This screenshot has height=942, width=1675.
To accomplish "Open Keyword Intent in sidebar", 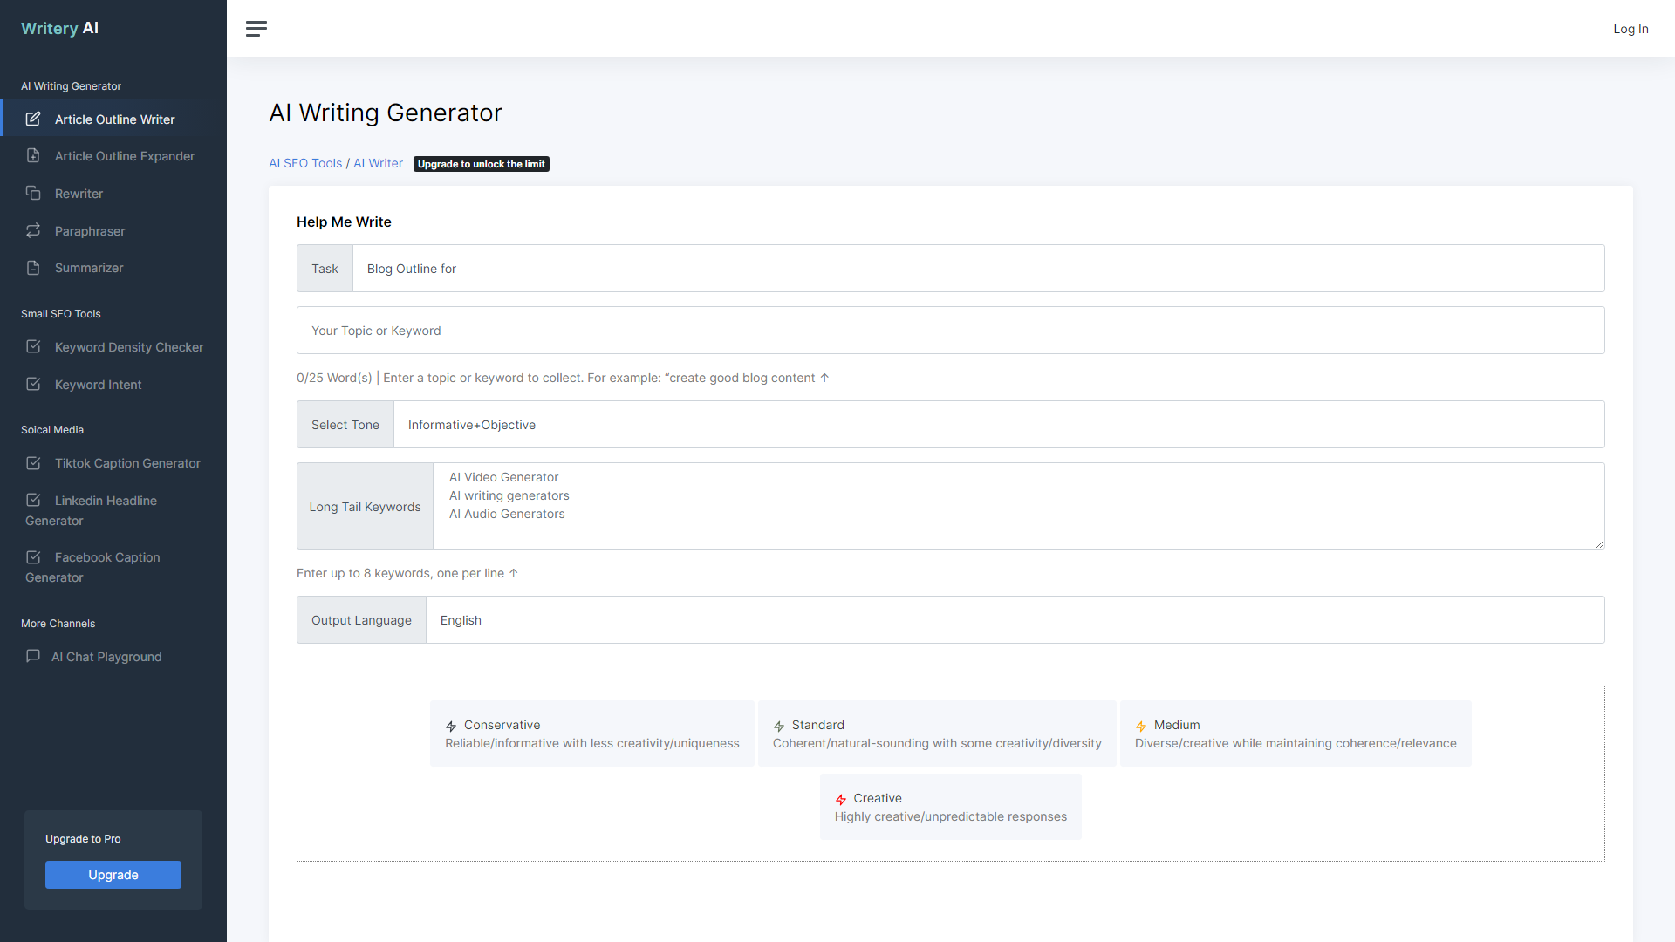I will (x=98, y=385).
